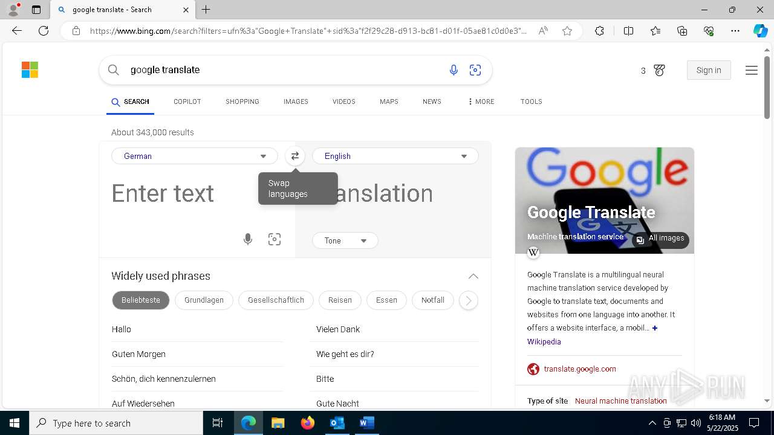Select the Reisen phrase category
The height and width of the screenshot is (435, 774).
pyautogui.click(x=340, y=300)
